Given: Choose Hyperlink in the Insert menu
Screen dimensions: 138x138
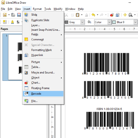Looking at the screenshot, I should click(x=43, y=55).
